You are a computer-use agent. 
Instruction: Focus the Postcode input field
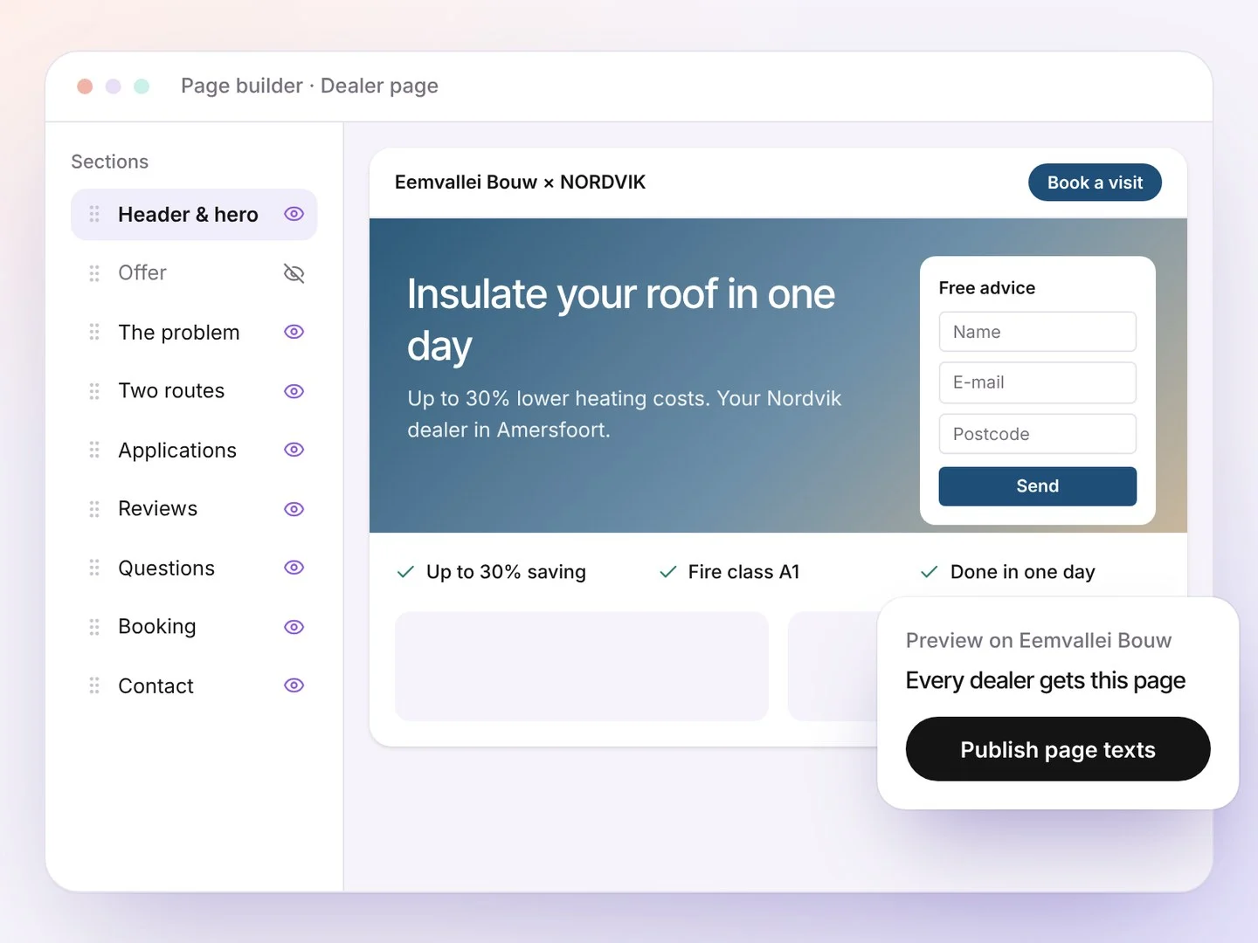1038,434
